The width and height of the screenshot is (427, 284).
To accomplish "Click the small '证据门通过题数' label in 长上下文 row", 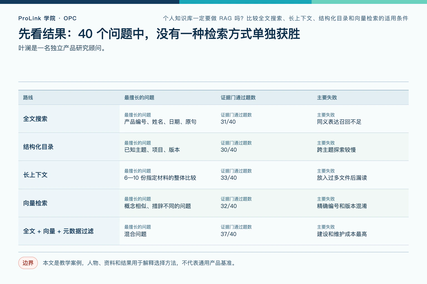I will [236, 171].
